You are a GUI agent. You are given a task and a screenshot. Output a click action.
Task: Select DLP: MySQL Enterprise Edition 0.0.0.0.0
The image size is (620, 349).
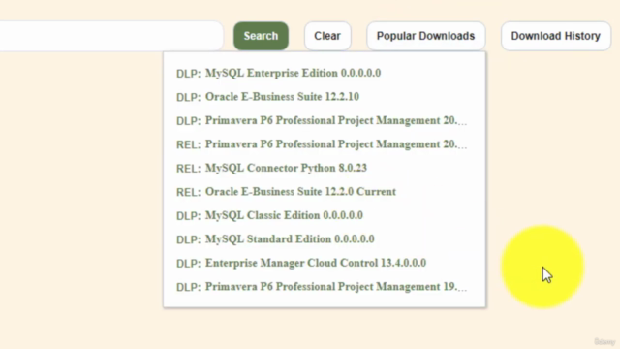(278, 74)
